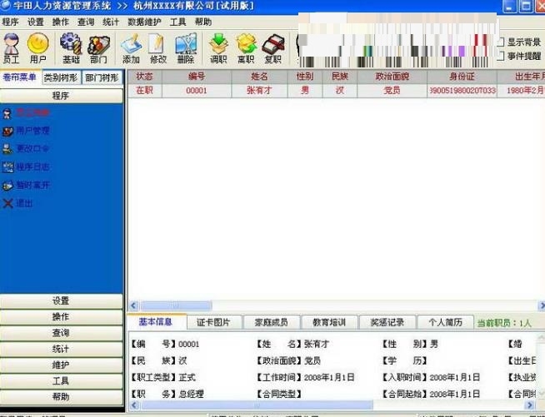
Task: Select the 奖惩记录 tab
Action: [x=387, y=322]
